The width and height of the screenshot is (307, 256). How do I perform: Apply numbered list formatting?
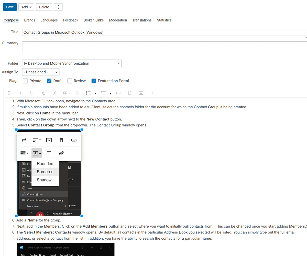coord(89,93)
